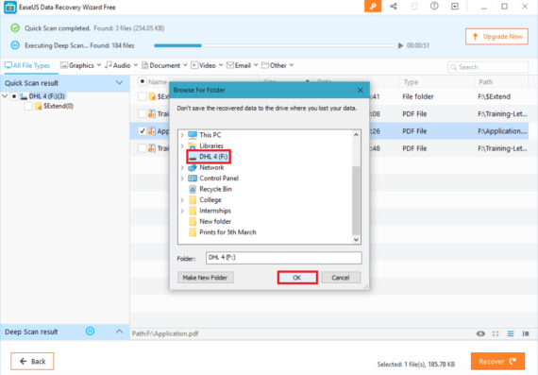Close the Browse For Folder dialog
The height and width of the screenshot is (375, 538).
point(360,90)
